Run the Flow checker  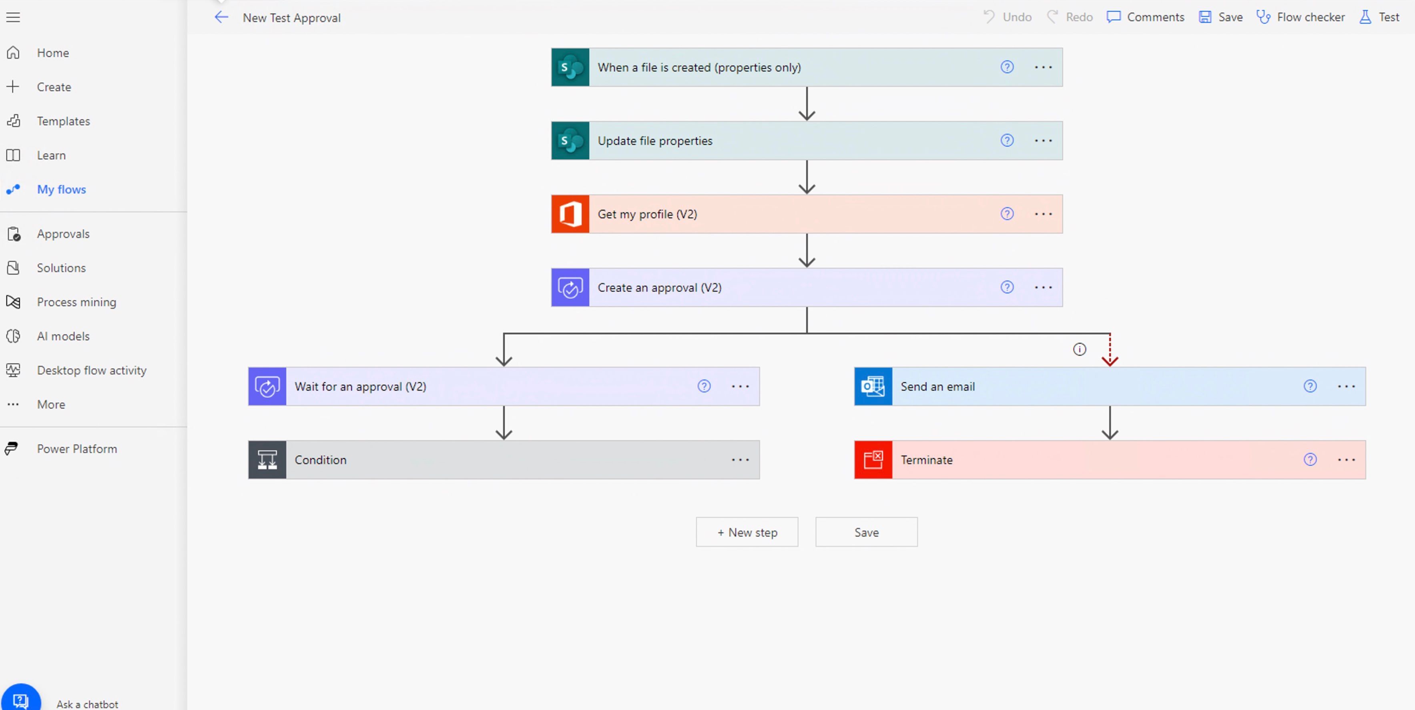(x=1300, y=17)
